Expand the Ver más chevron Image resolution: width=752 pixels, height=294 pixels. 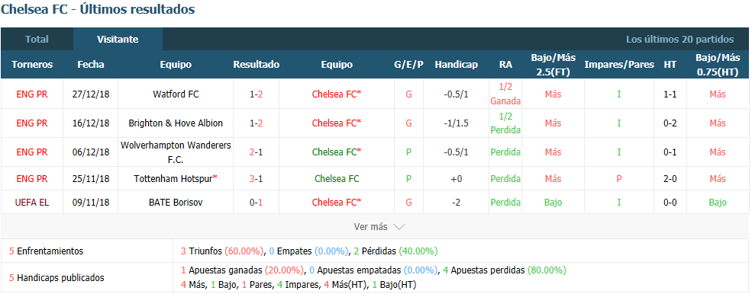399,227
